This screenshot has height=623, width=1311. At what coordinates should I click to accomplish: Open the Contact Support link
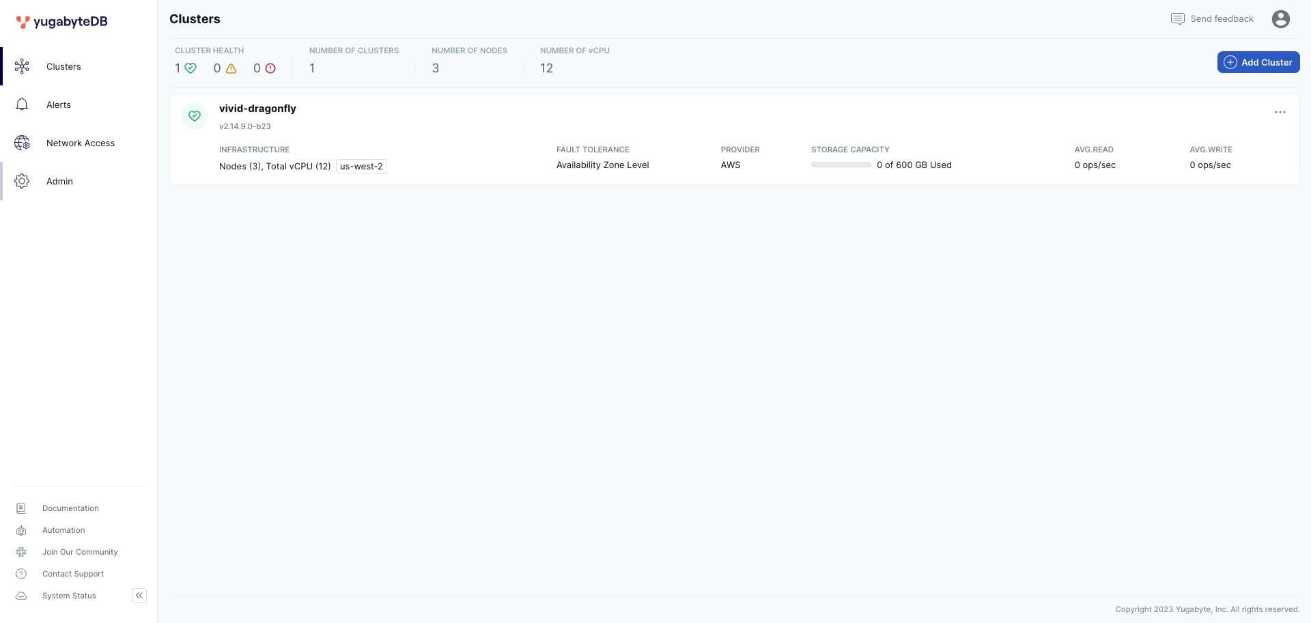pyautogui.click(x=73, y=574)
